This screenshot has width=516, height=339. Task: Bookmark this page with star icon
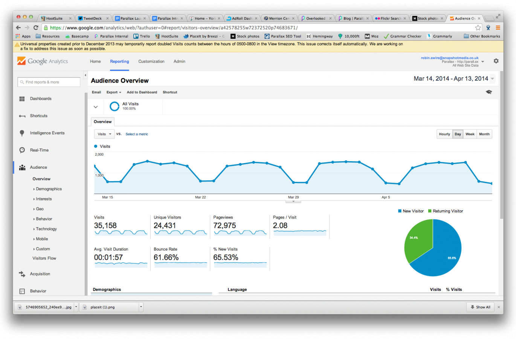tap(478, 27)
